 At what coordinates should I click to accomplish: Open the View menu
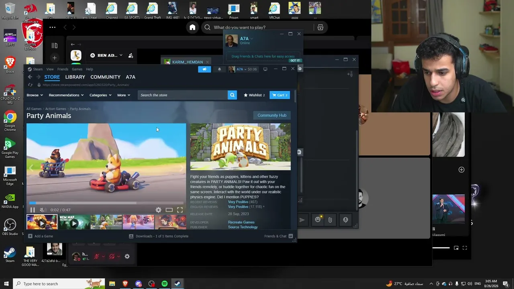pos(50,69)
